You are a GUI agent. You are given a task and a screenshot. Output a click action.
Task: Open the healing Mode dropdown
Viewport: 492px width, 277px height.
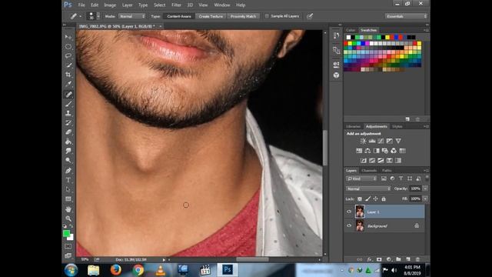coord(131,16)
